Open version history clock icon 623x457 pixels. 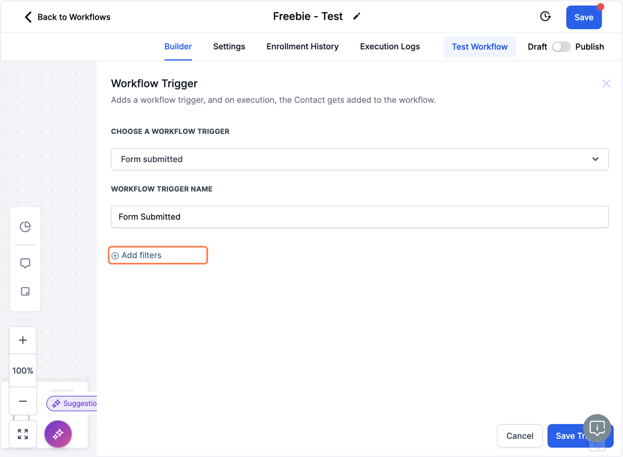[545, 17]
